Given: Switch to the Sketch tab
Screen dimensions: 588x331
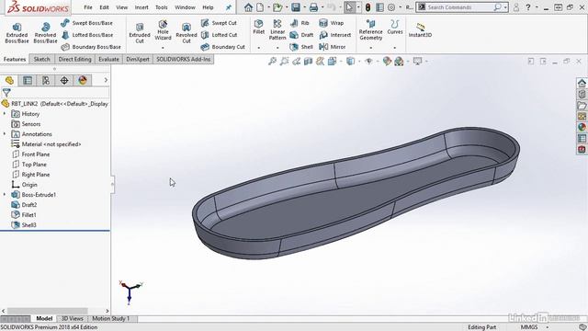Looking at the screenshot, I should pyautogui.click(x=41, y=59).
